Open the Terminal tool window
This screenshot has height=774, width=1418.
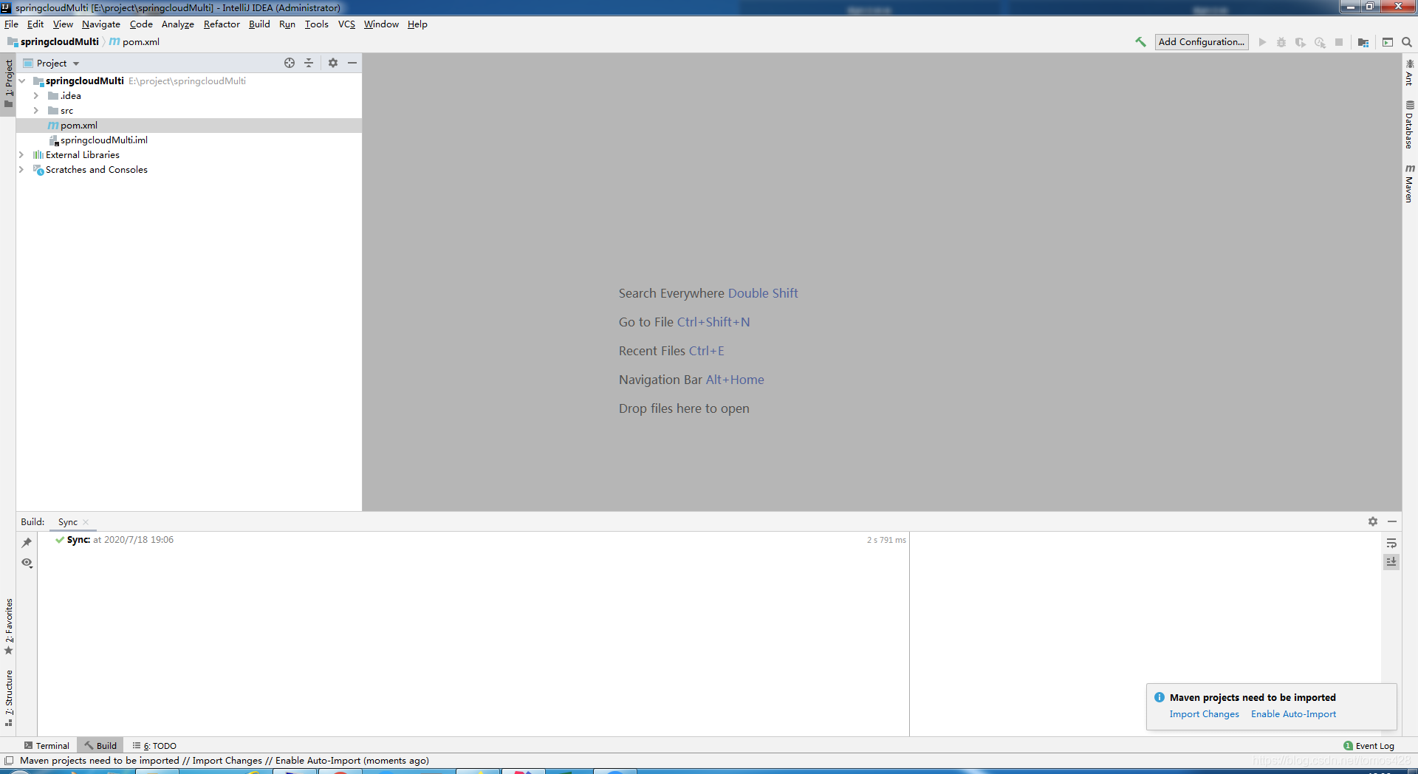(x=47, y=746)
